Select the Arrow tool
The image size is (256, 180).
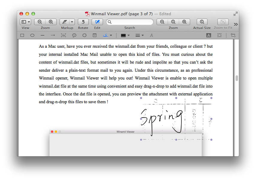pos(53,35)
